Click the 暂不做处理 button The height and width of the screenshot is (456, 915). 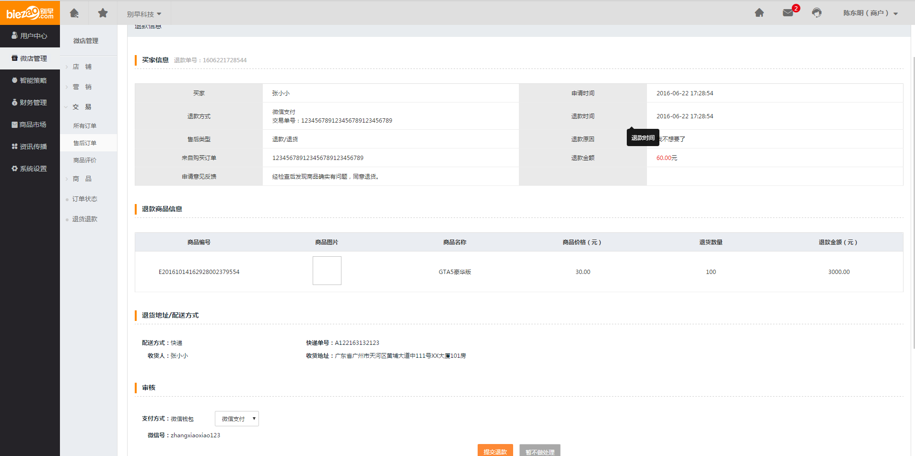pyautogui.click(x=540, y=451)
